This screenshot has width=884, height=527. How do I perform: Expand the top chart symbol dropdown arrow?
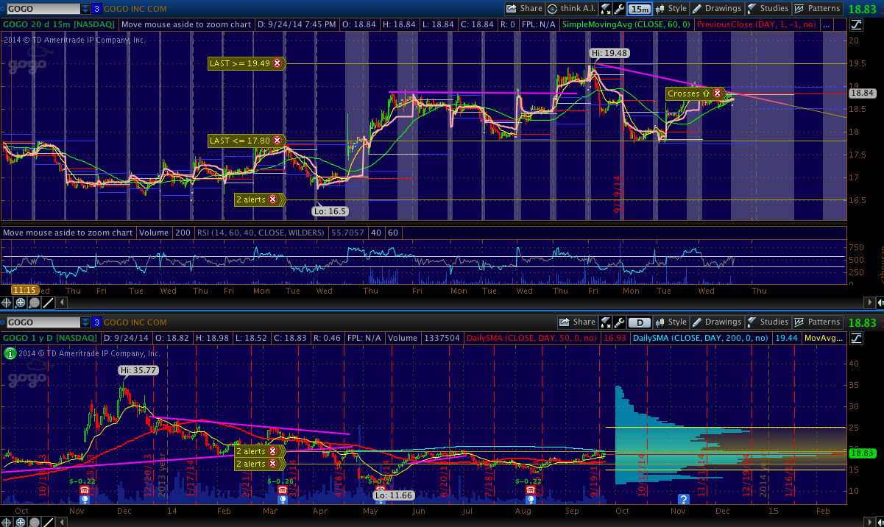tap(85, 9)
